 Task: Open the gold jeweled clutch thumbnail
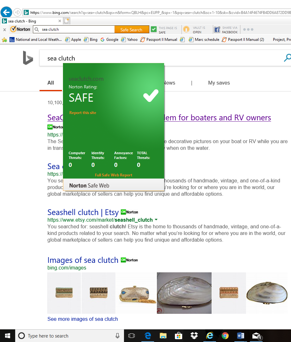tap(136, 293)
